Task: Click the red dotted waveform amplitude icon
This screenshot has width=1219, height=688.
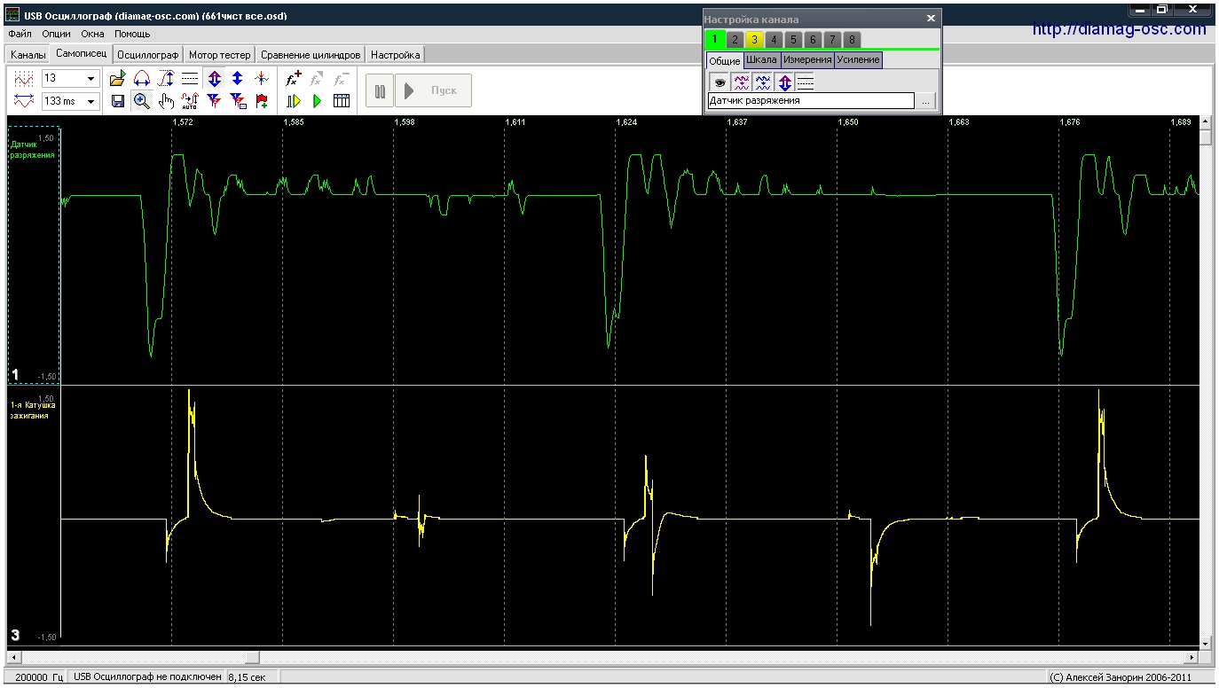Action: [x=24, y=79]
